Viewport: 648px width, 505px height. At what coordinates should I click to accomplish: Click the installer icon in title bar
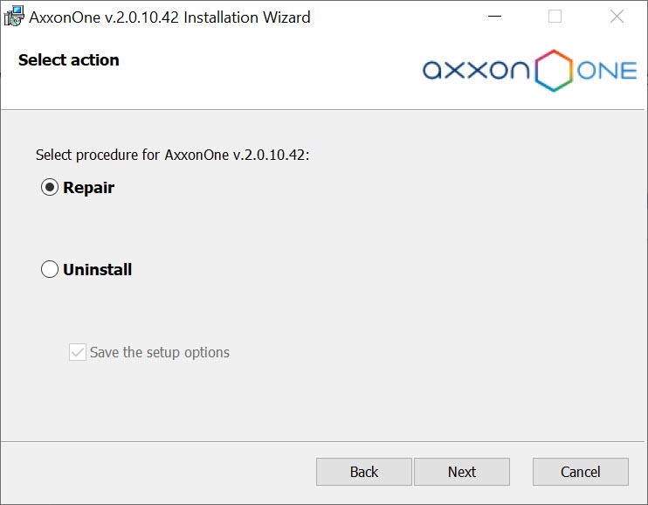(13, 17)
